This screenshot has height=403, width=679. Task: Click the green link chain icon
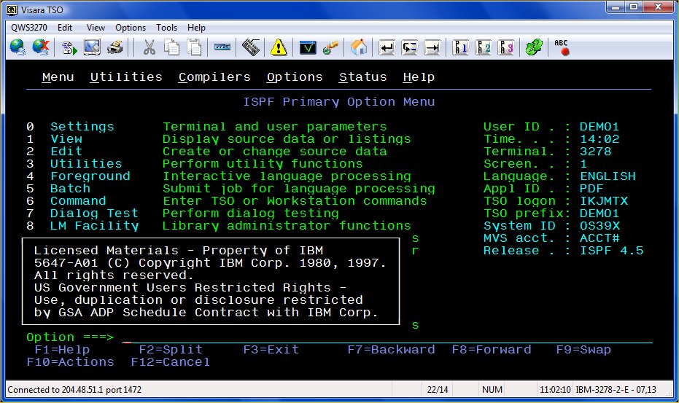coord(534,47)
